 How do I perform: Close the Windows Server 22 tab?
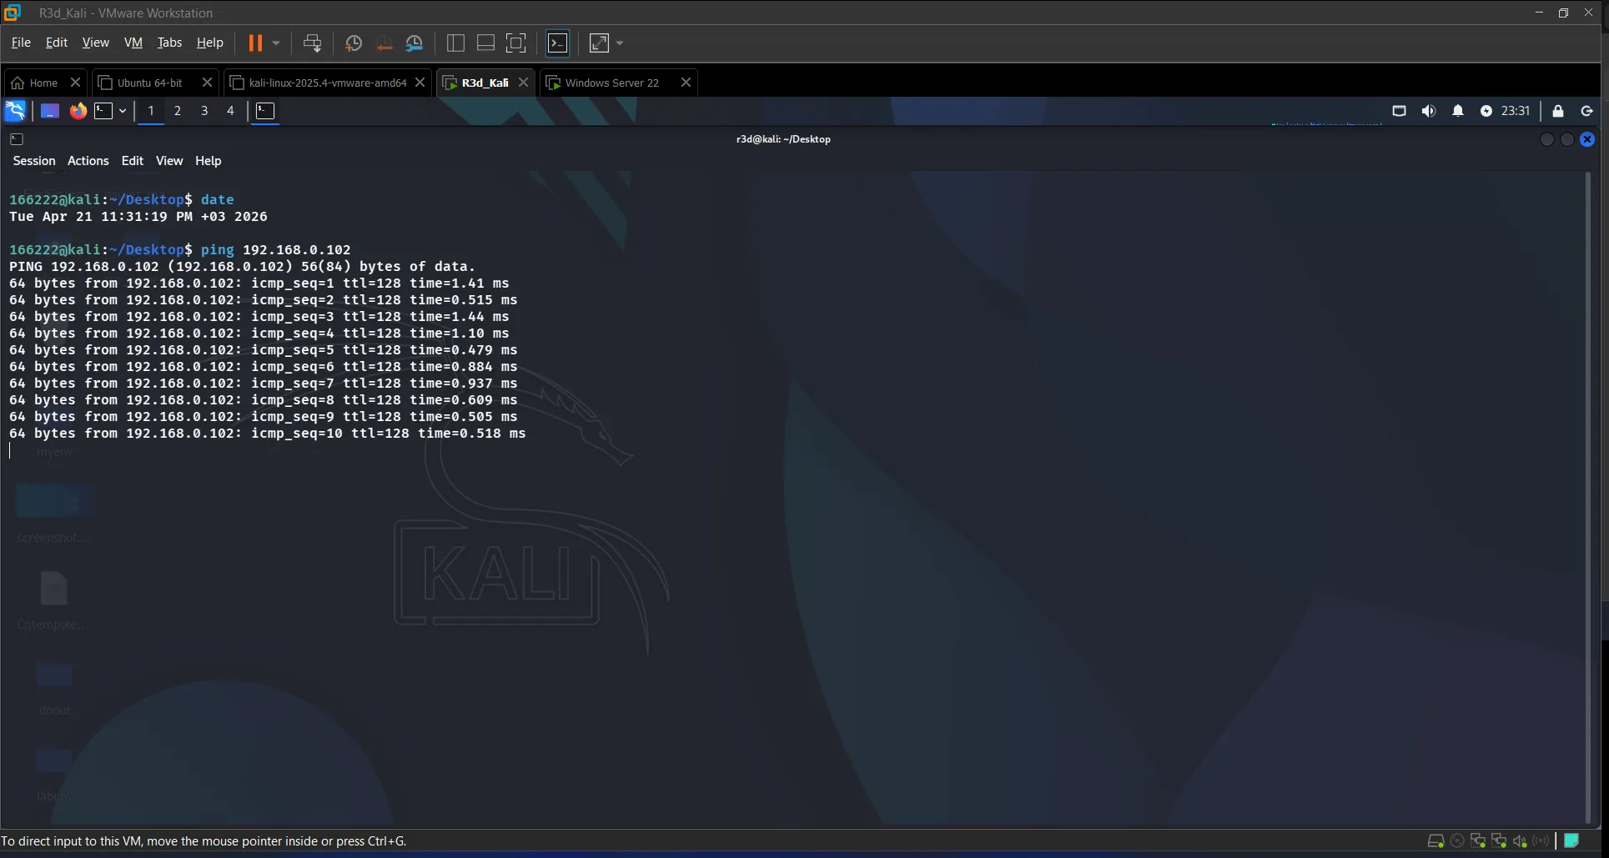click(686, 83)
